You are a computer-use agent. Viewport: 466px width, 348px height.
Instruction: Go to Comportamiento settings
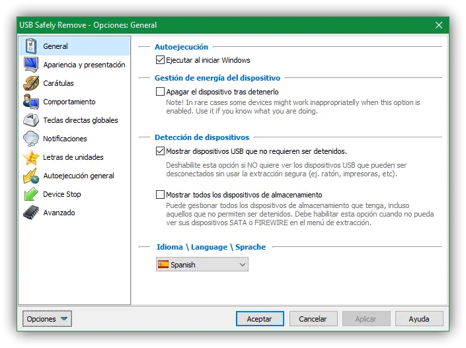(74, 102)
